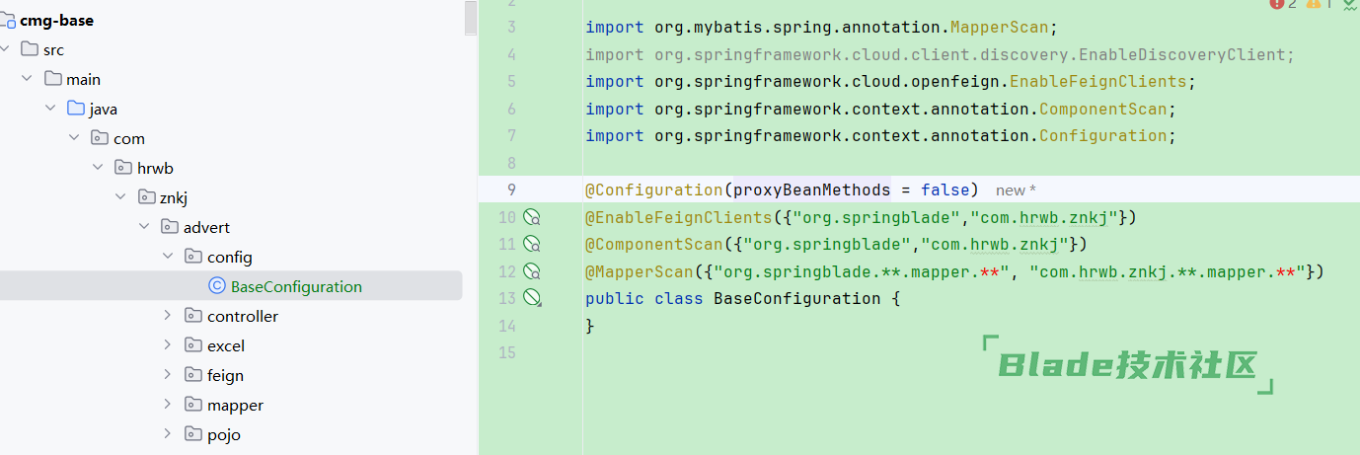The height and width of the screenshot is (455, 1360).
Task: Click the cmg-base module icon
Action: 7,20
